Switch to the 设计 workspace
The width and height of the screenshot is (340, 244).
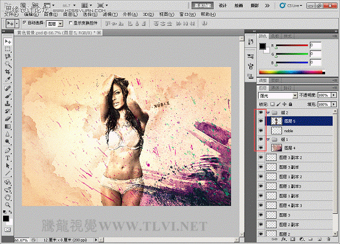223,6
